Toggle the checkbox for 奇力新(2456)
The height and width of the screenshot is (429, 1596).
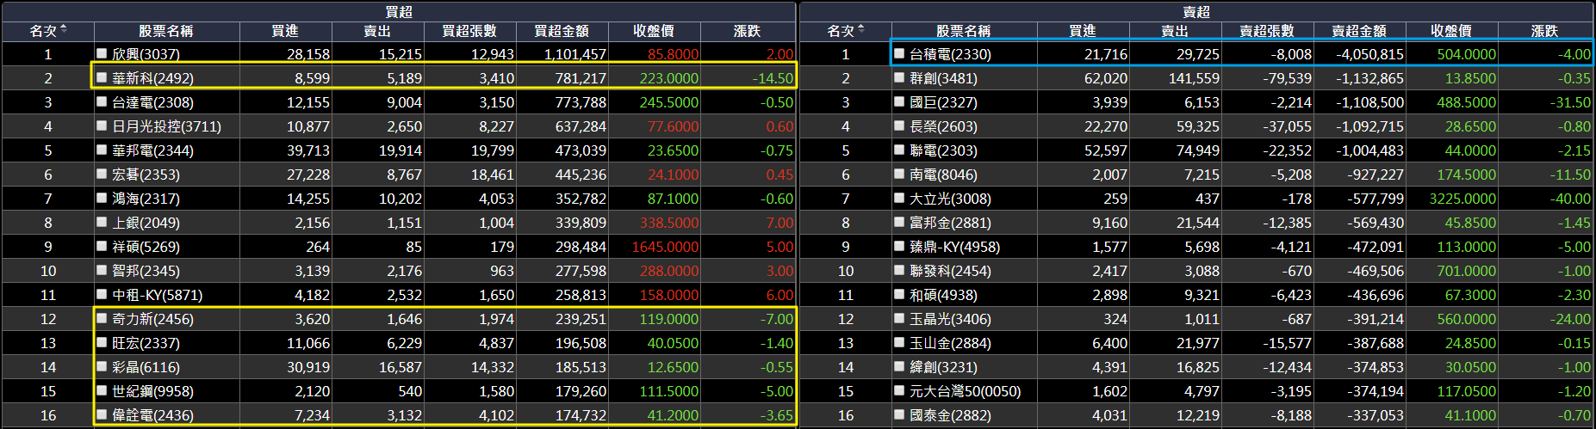102,318
